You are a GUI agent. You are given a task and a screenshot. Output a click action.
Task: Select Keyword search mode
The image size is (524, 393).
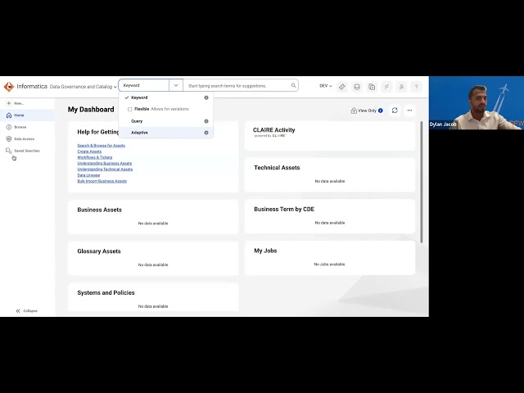click(x=166, y=97)
